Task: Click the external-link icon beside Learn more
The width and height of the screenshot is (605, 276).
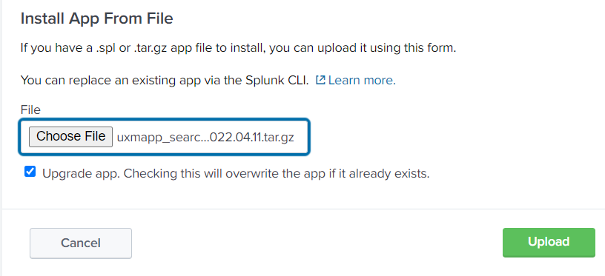Action: click(x=320, y=80)
